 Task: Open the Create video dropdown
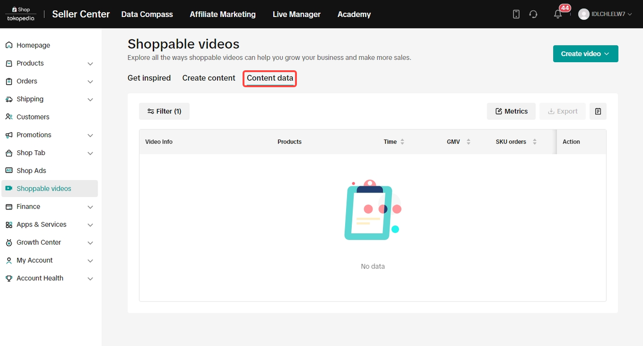tap(585, 54)
